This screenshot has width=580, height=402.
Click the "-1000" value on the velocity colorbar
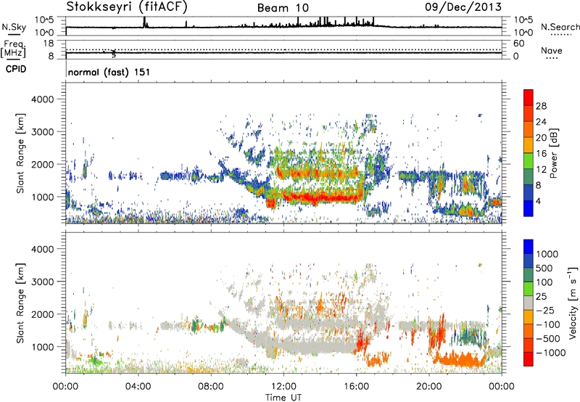(x=550, y=353)
